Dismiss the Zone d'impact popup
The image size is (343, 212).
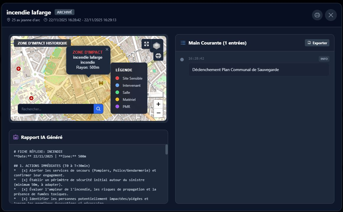(107, 50)
